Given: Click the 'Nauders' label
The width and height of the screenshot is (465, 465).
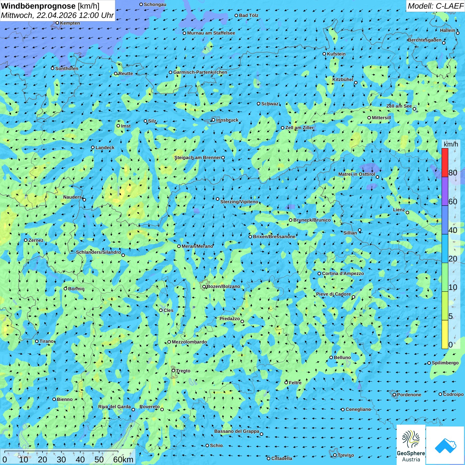Looking at the screenshot, I should click(x=72, y=197).
